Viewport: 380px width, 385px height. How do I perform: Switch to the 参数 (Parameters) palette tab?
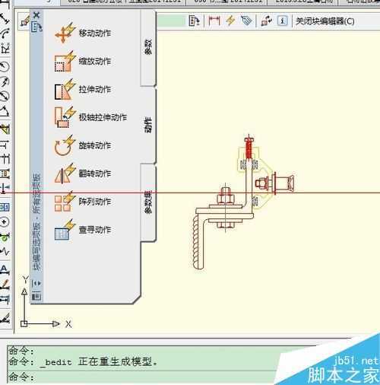(x=148, y=47)
